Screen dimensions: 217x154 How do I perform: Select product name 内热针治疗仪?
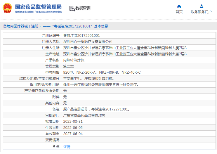(x=74, y=60)
